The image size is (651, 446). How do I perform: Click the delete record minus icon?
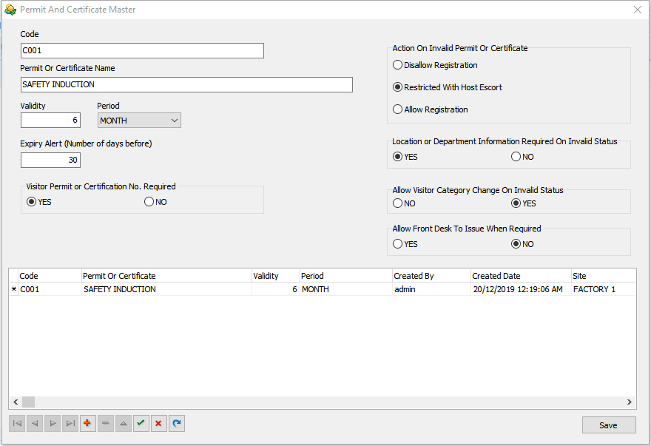pos(106,423)
